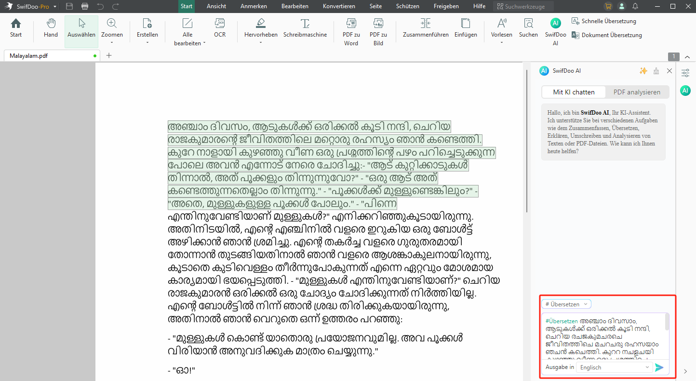
Task: Select the Hand tool
Action: (x=51, y=28)
